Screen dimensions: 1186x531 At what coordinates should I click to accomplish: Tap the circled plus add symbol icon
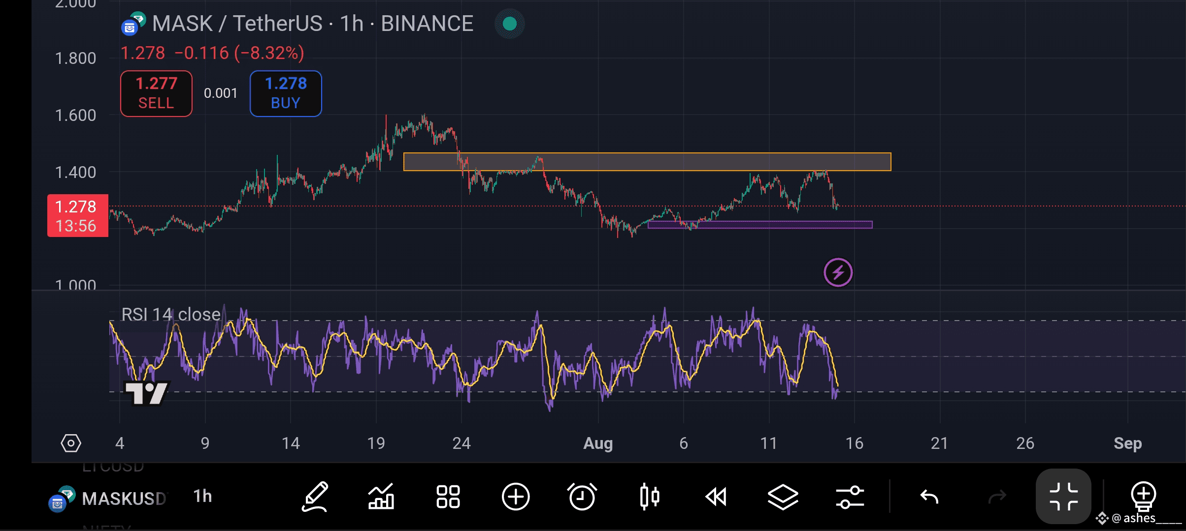pyautogui.click(x=516, y=497)
